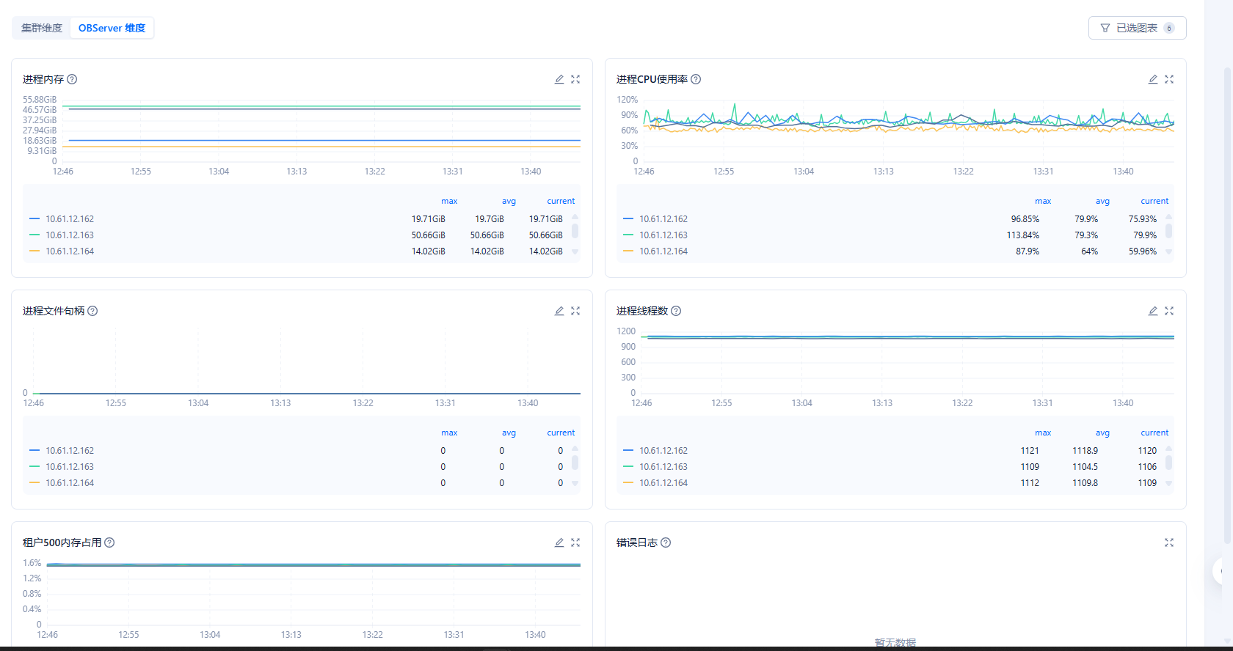Edit the 进程文件句柄 chart
The width and height of the screenshot is (1233, 651).
tap(559, 311)
